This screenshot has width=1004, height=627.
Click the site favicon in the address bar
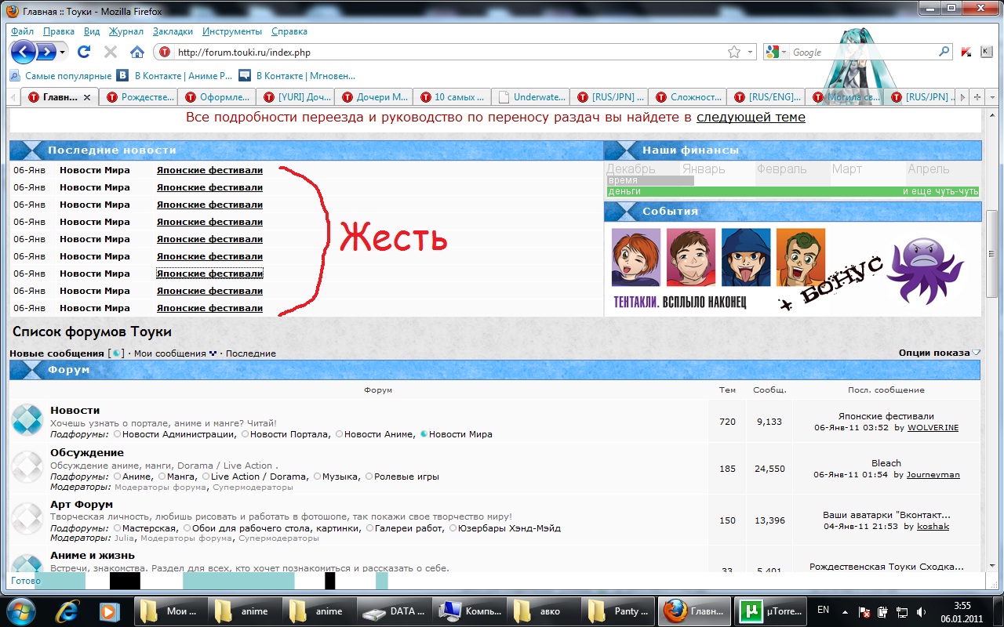pos(165,53)
